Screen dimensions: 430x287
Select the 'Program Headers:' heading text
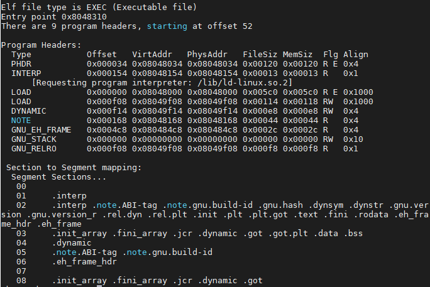pyautogui.click(x=41, y=45)
